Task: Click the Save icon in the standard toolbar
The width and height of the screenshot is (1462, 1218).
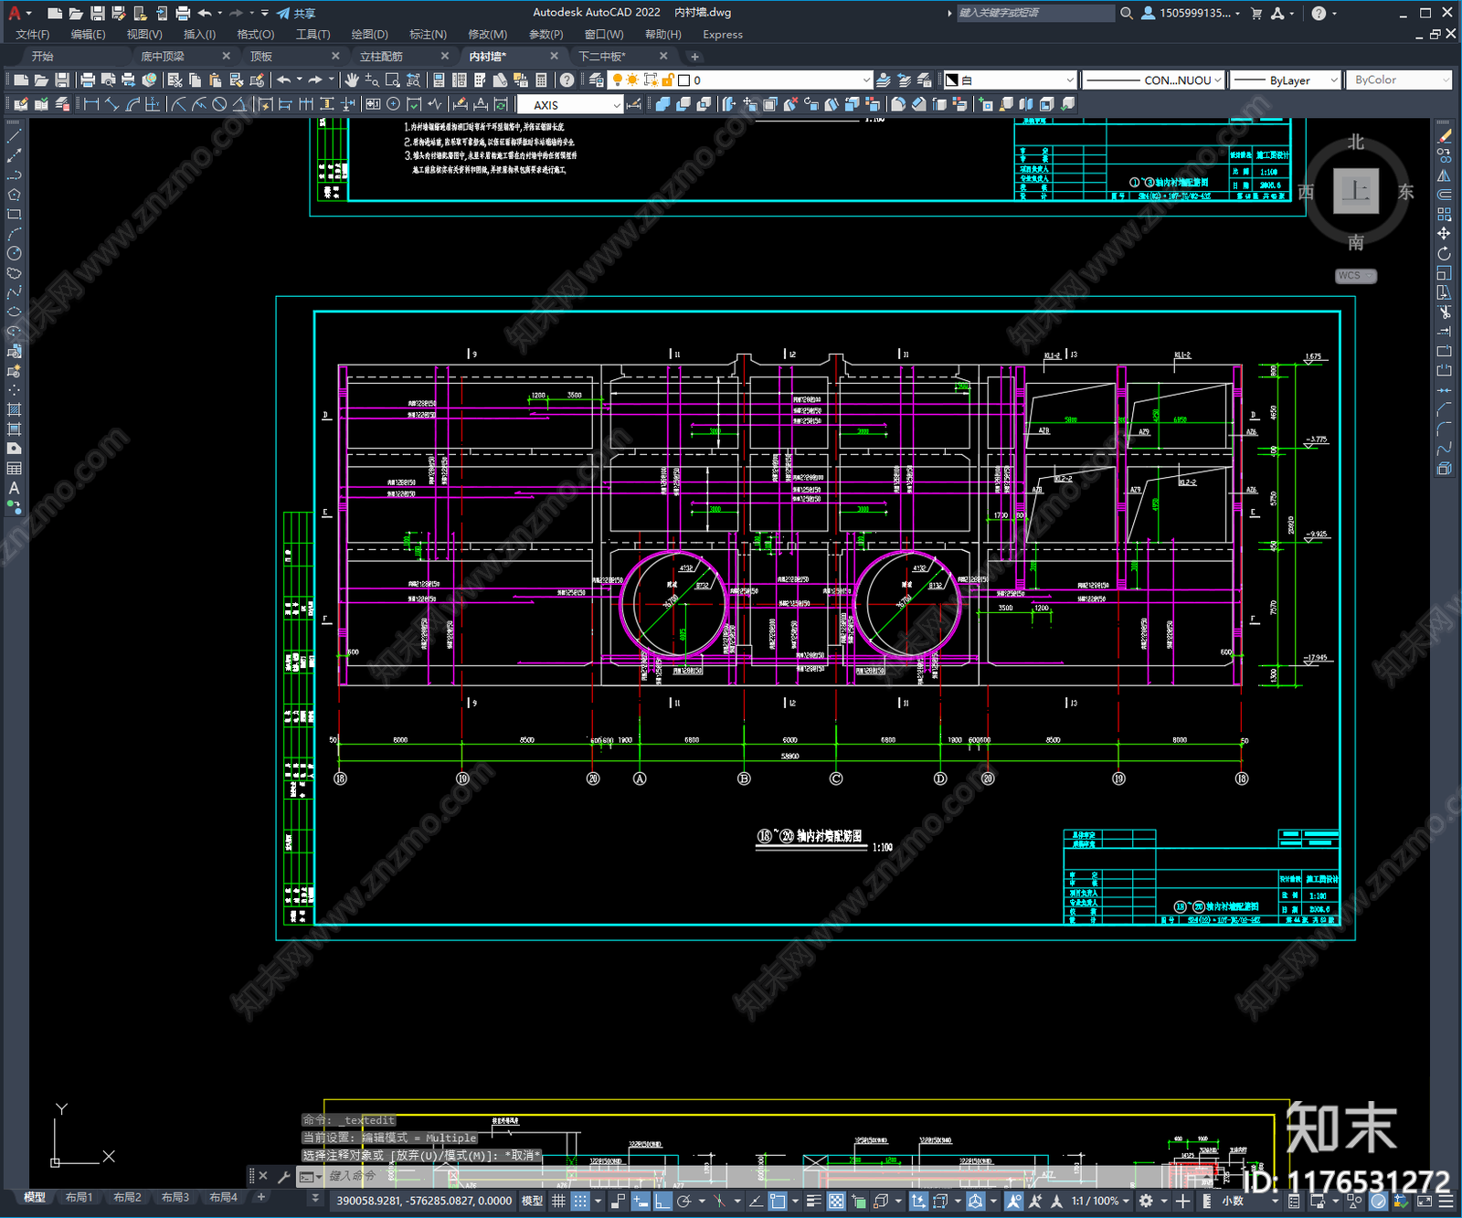Action: [61, 80]
